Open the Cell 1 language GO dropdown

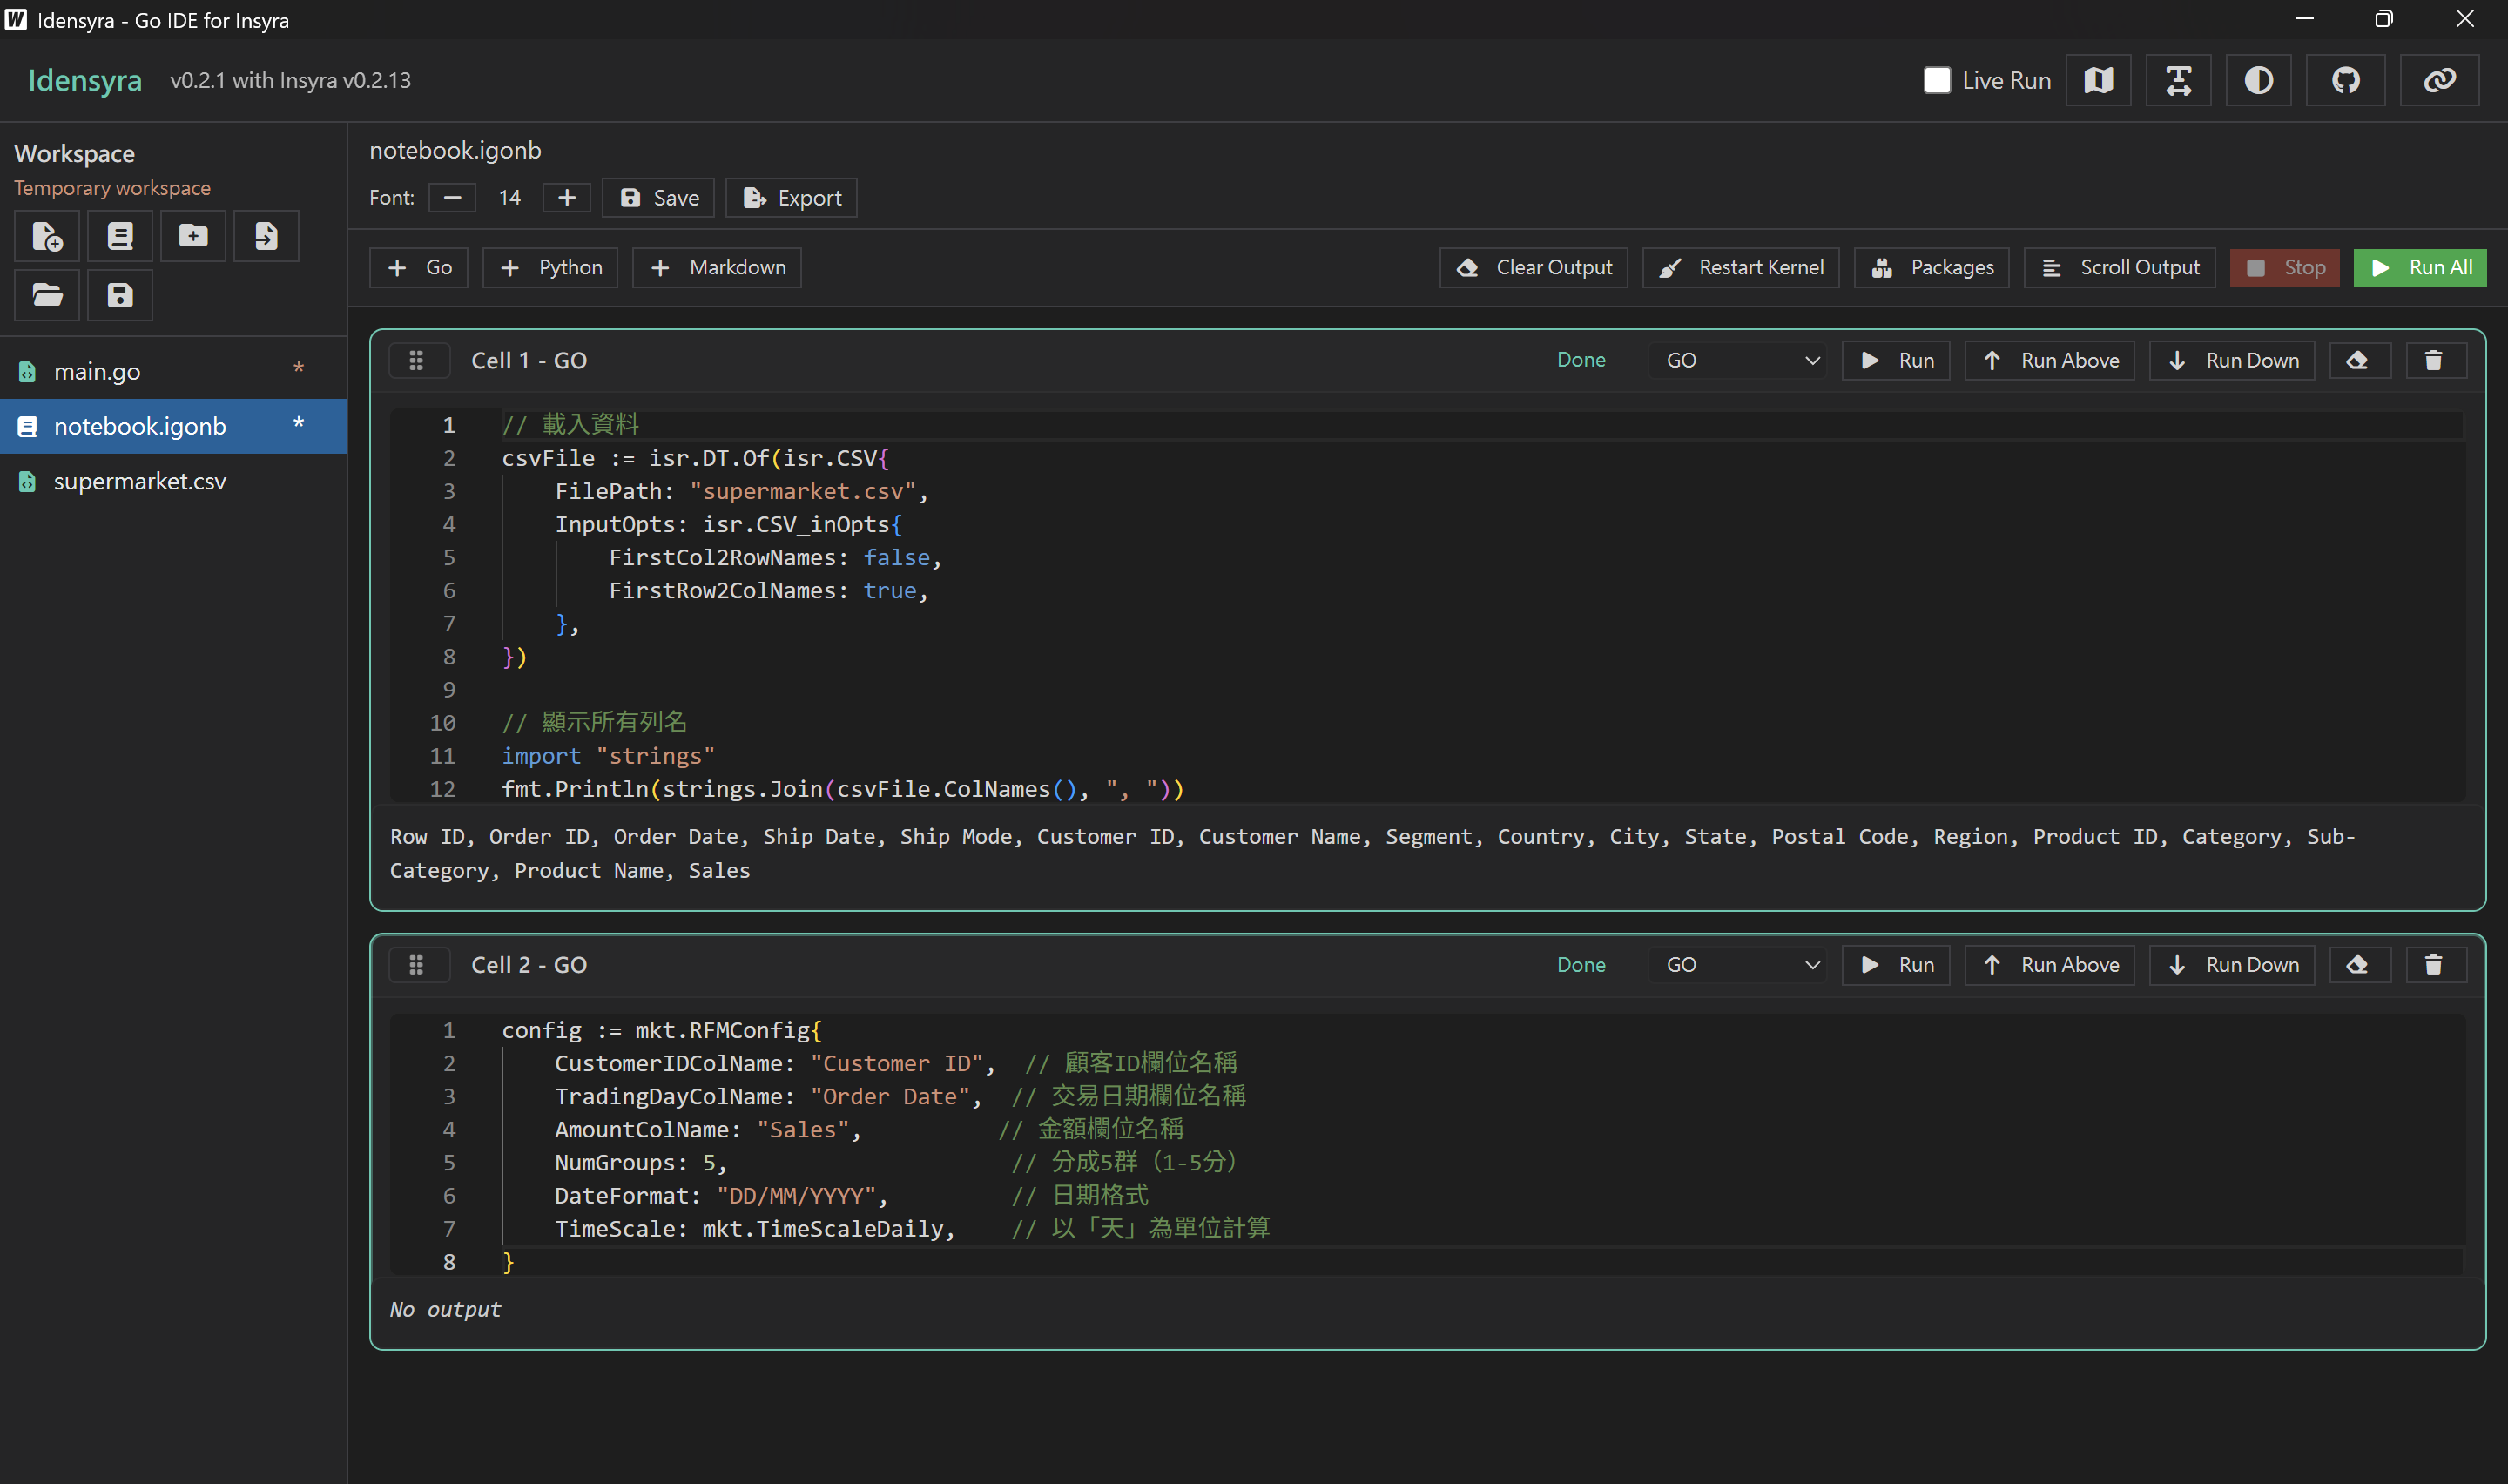click(x=1739, y=360)
